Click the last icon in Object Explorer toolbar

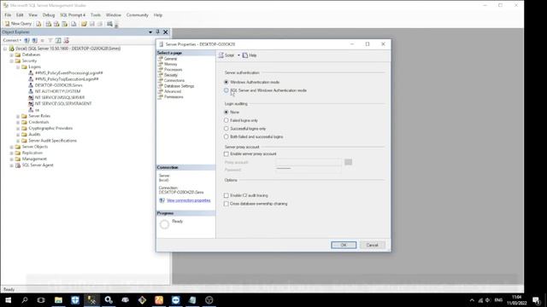[x=66, y=40]
